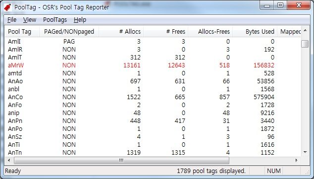Click the 1315 frees value
314x179 pixels.
tap(178, 153)
